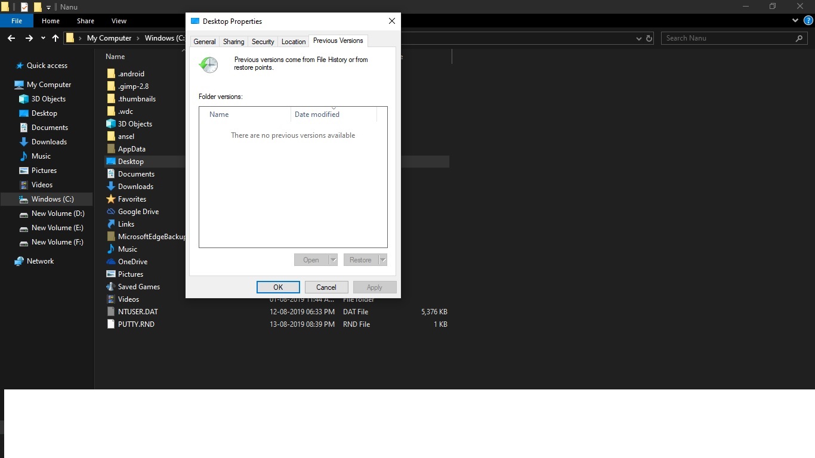Switch to the Sharing tab
815x458 pixels.
point(233,42)
